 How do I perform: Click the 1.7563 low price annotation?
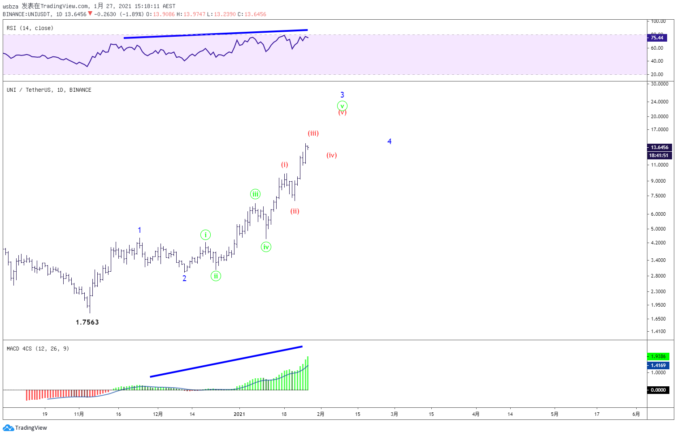click(x=87, y=322)
